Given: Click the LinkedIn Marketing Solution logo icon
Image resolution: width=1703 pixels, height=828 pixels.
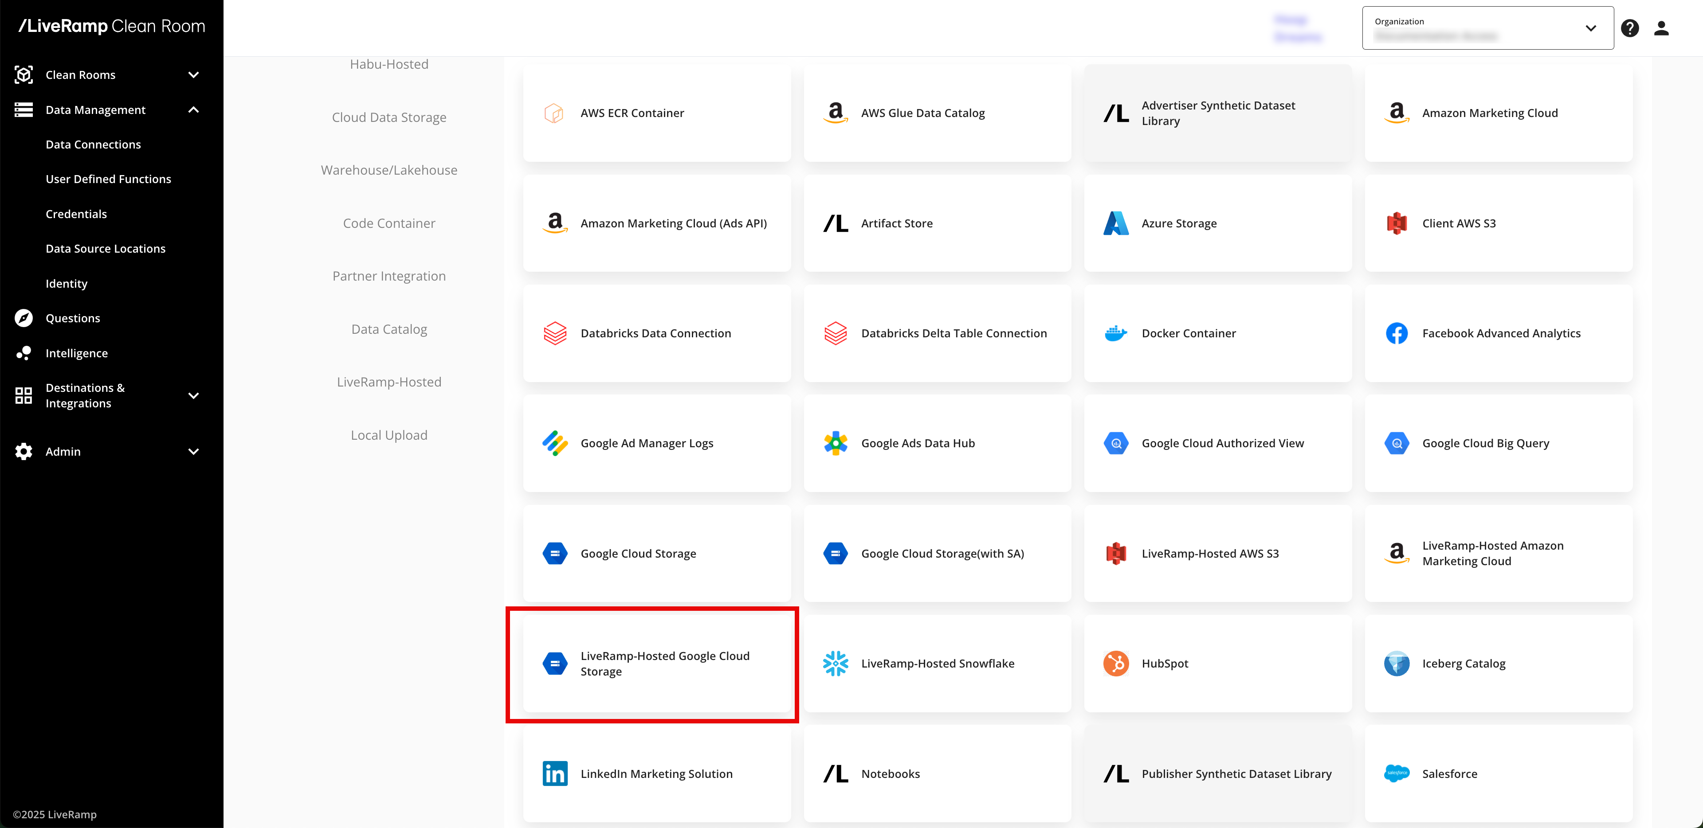Looking at the screenshot, I should coord(555,773).
